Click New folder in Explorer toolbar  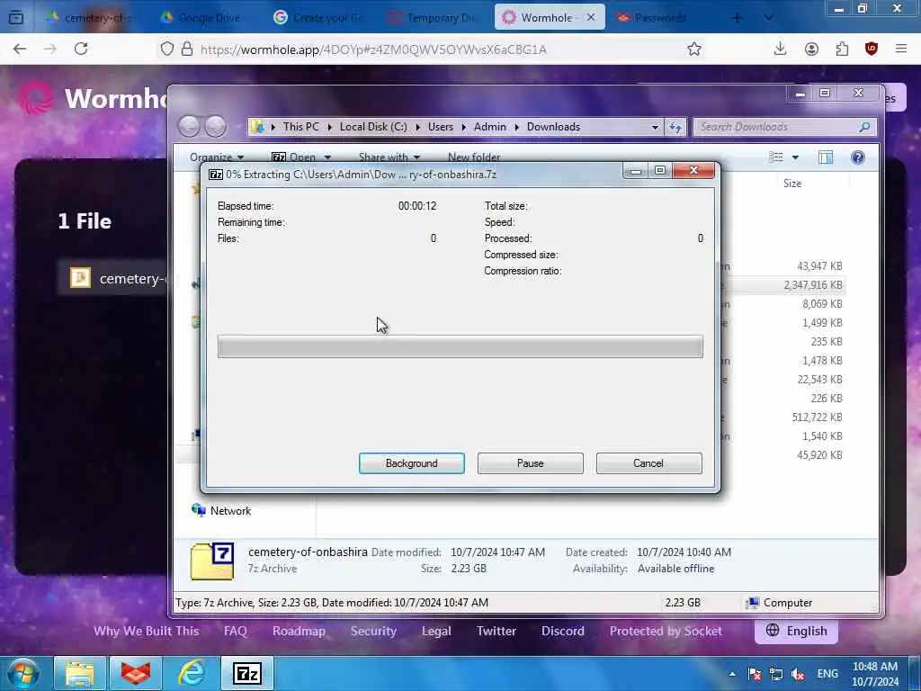pos(474,157)
